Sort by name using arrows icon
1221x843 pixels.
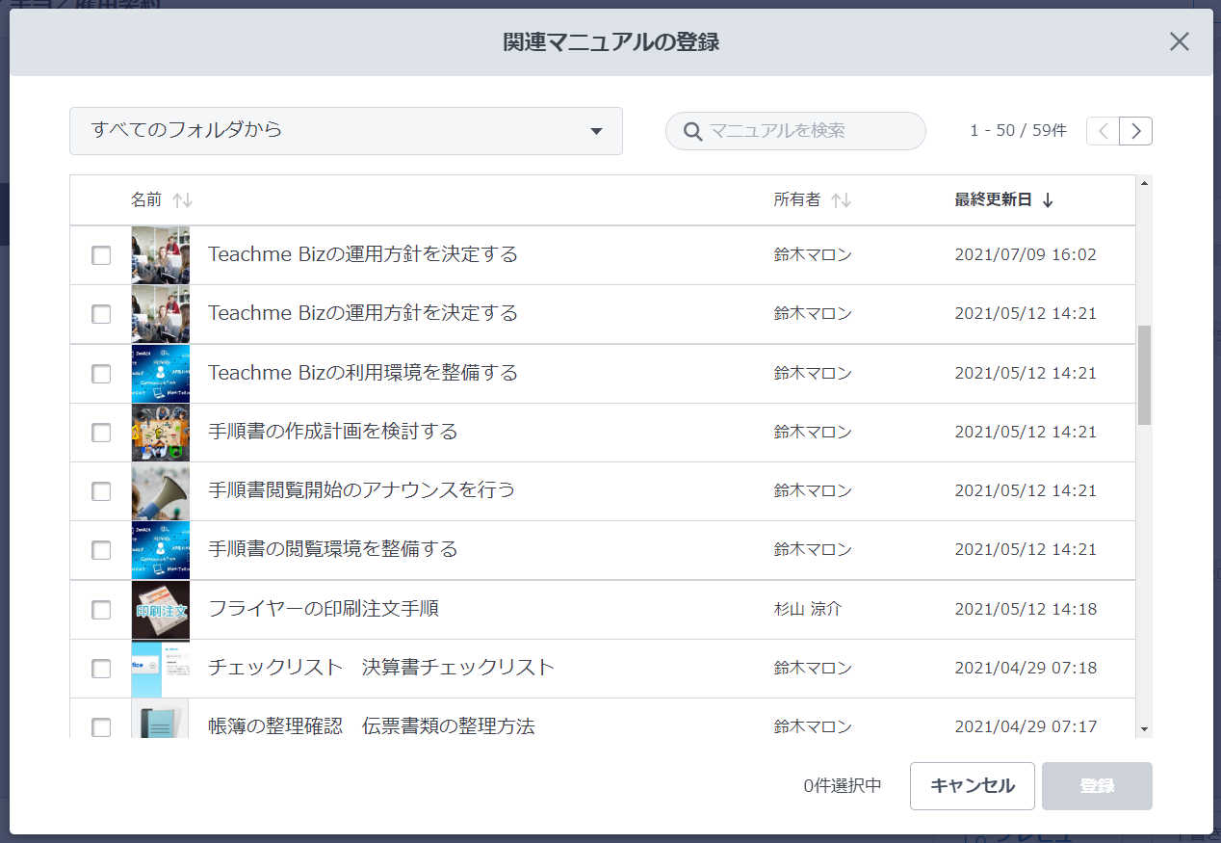182,200
